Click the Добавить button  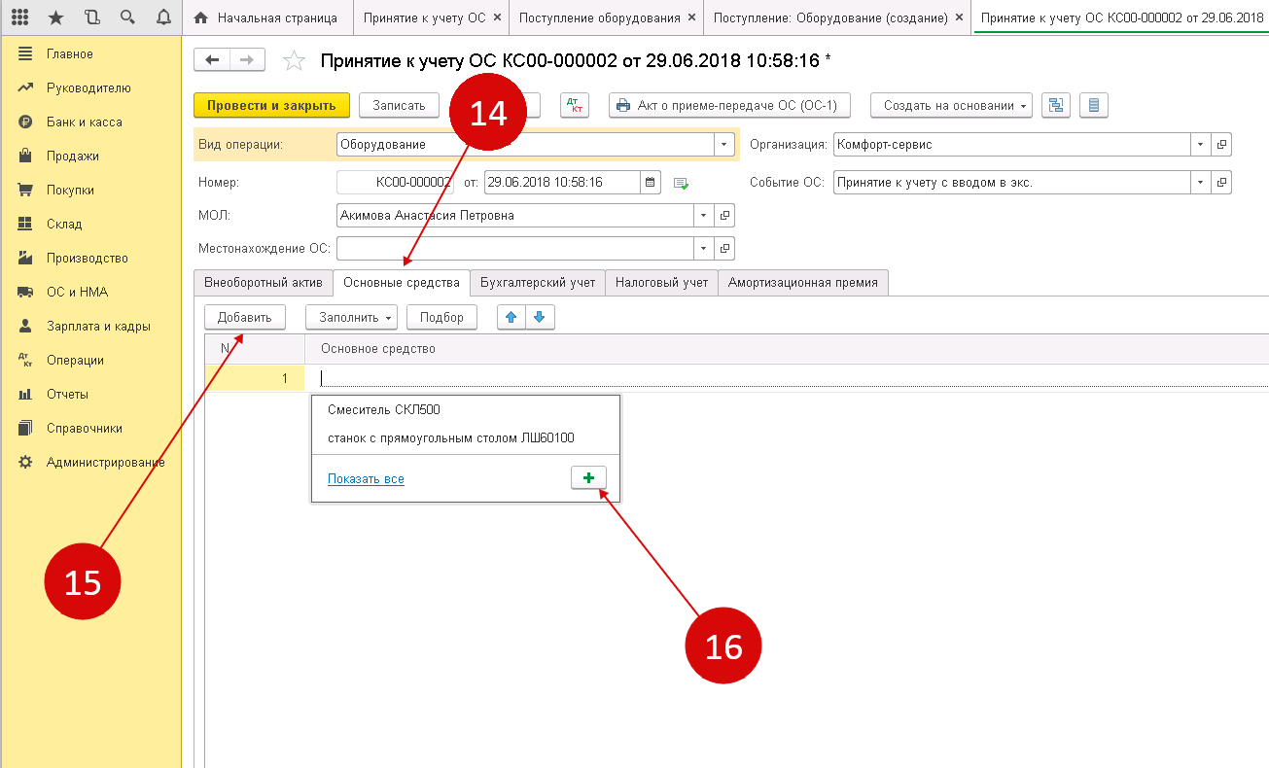point(245,317)
